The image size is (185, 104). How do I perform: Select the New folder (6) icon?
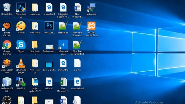pyautogui.click(x=35, y=63)
